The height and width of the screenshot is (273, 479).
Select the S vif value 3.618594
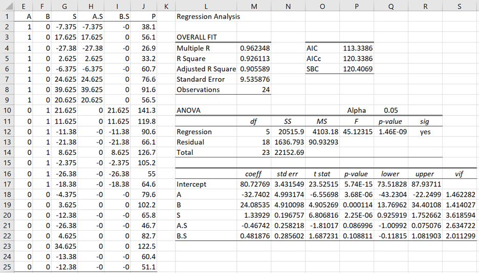[x=461, y=215]
